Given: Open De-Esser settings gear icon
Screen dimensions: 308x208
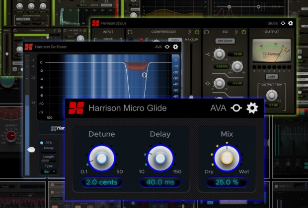Looking at the screenshot, I should [x=175, y=47].
